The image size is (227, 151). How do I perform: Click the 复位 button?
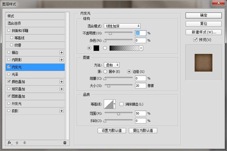tap(203, 24)
